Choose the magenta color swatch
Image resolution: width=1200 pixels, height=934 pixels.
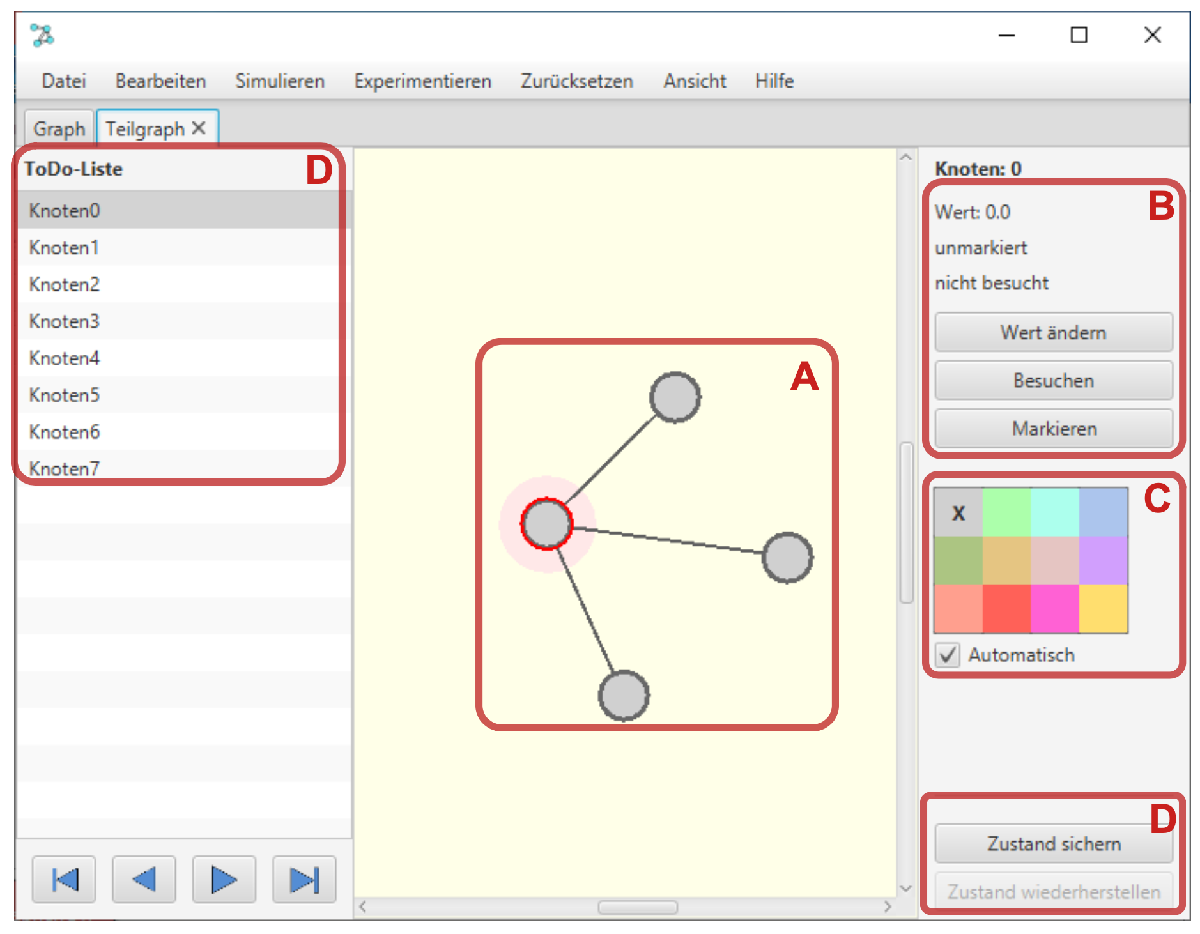point(1055,609)
